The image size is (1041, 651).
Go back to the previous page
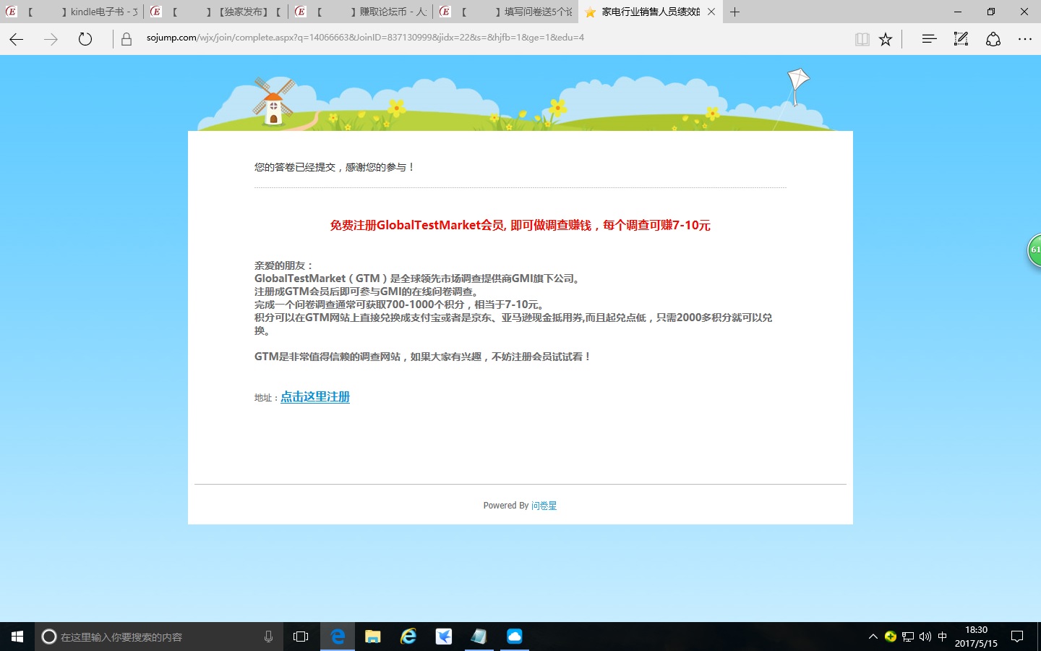(17, 39)
